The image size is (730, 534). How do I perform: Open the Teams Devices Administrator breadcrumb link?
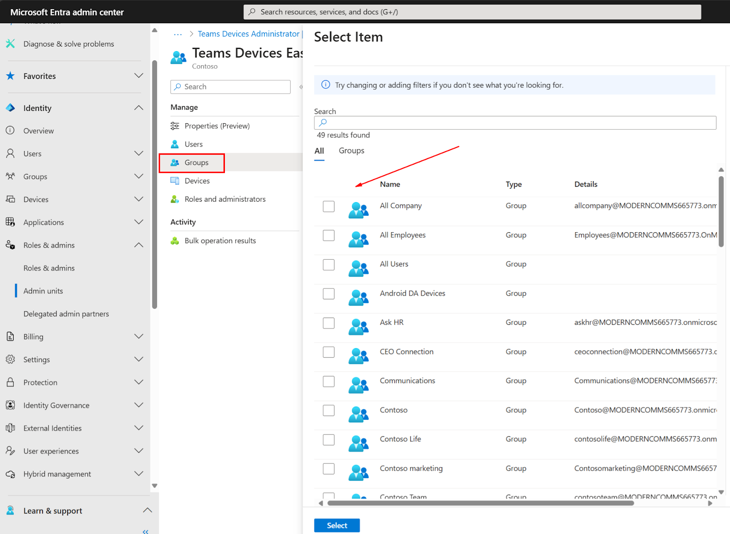(249, 34)
